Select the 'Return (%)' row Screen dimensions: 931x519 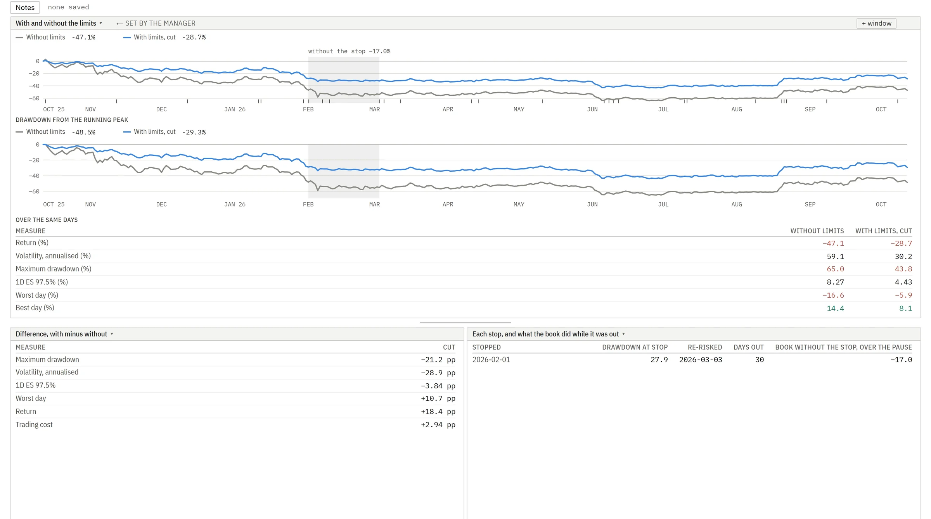coord(464,243)
